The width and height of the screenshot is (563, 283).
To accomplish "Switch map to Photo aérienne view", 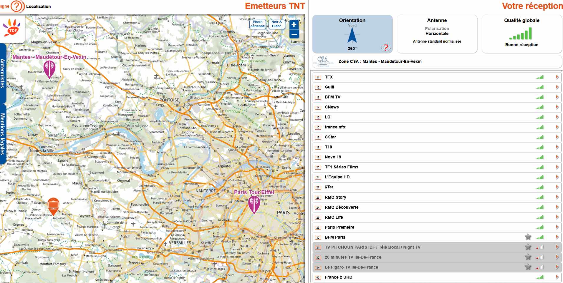I will point(258,24).
